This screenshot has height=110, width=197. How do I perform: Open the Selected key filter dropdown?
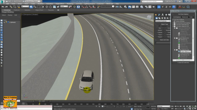163,106
